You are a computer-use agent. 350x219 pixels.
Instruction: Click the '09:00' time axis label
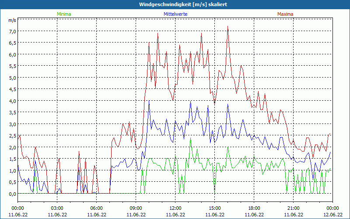pos(136,208)
